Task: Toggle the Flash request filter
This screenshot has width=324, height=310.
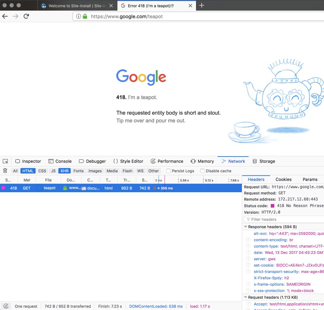Action: tap(128, 171)
